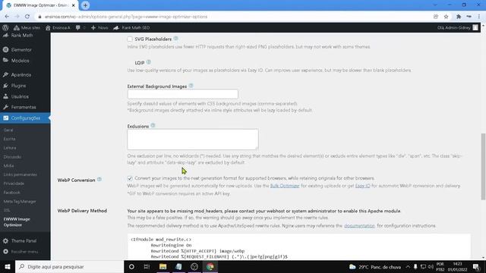
Task: Open the Privacidade submenu item
Action: [14, 184]
